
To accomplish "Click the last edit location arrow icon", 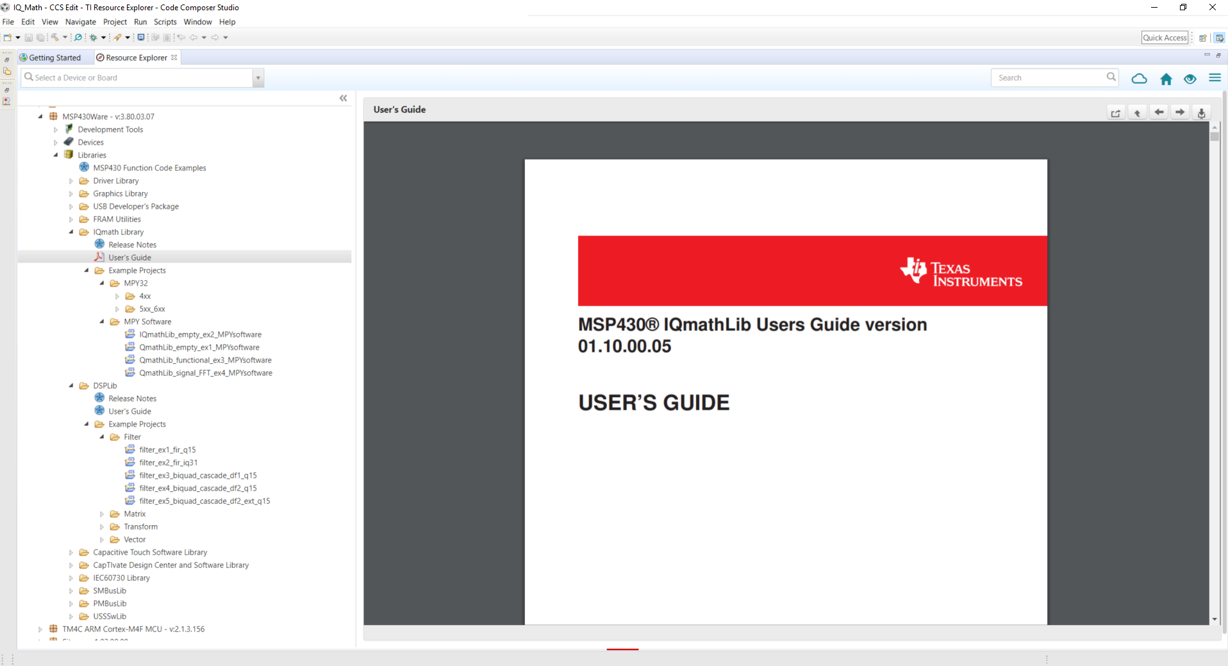I will (x=181, y=38).
